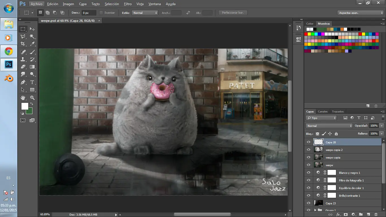Image resolution: width=386 pixels, height=217 pixels.
Task: Open the layer filter Tipo dropdown
Action: tap(321, 118)
